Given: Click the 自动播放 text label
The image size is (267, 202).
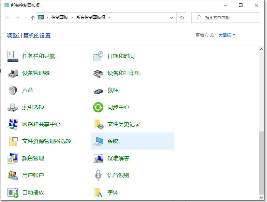Looking at the screenshot, I should 33,192.
